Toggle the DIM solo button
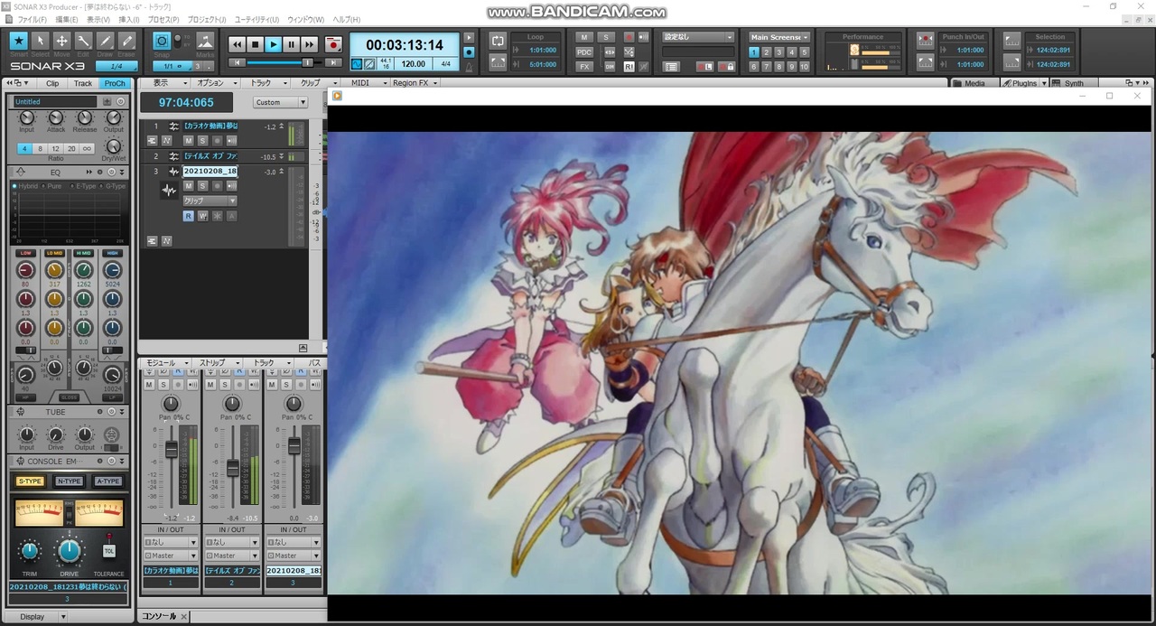1156x626 pixels. [x=609, y=67]
